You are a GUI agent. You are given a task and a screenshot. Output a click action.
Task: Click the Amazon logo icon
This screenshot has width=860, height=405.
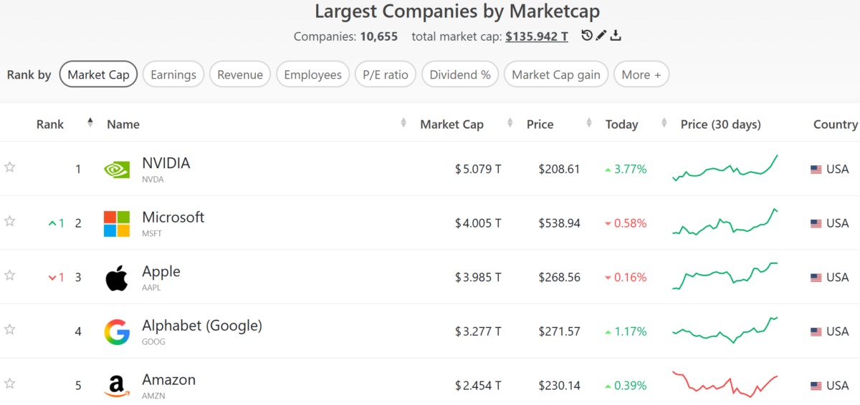point(117,386)
